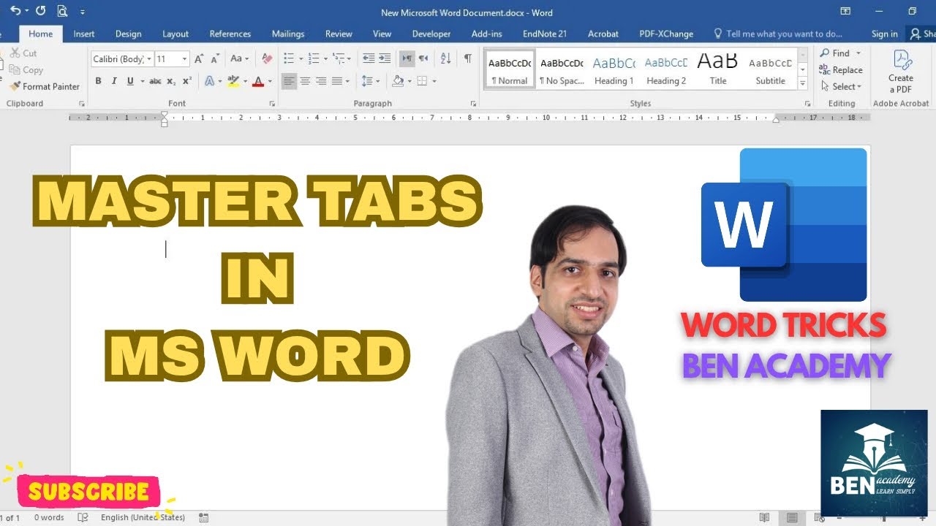
Task: Toggle Strikethrough formatting
Action: click(155, 81)
